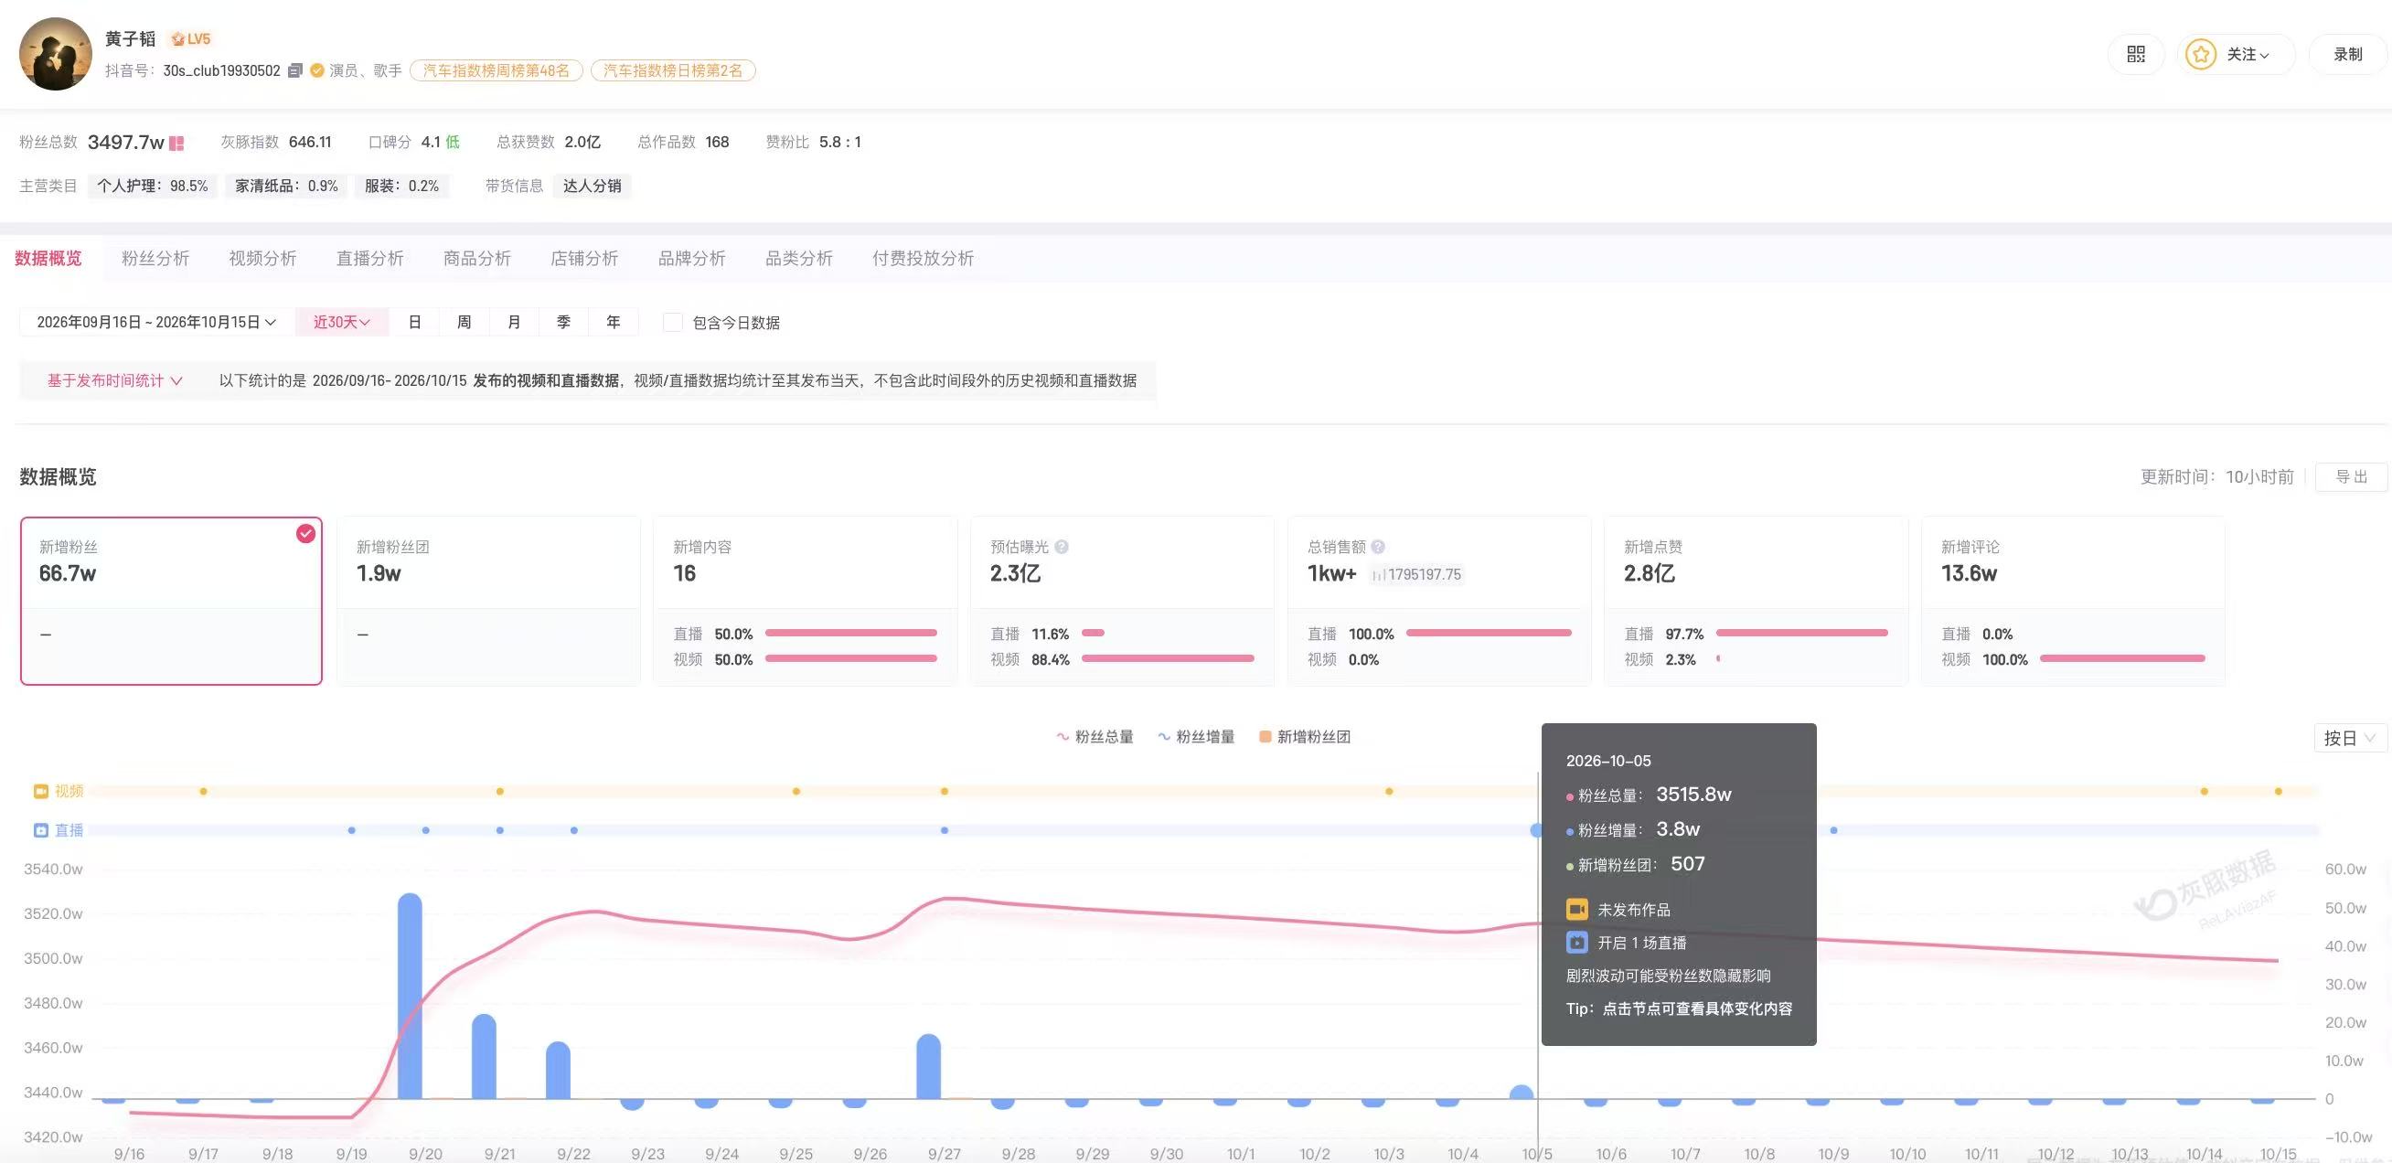Select the 月 time period button
2392x1163 pixels.
pyautogui.click(x=515, y=322)
